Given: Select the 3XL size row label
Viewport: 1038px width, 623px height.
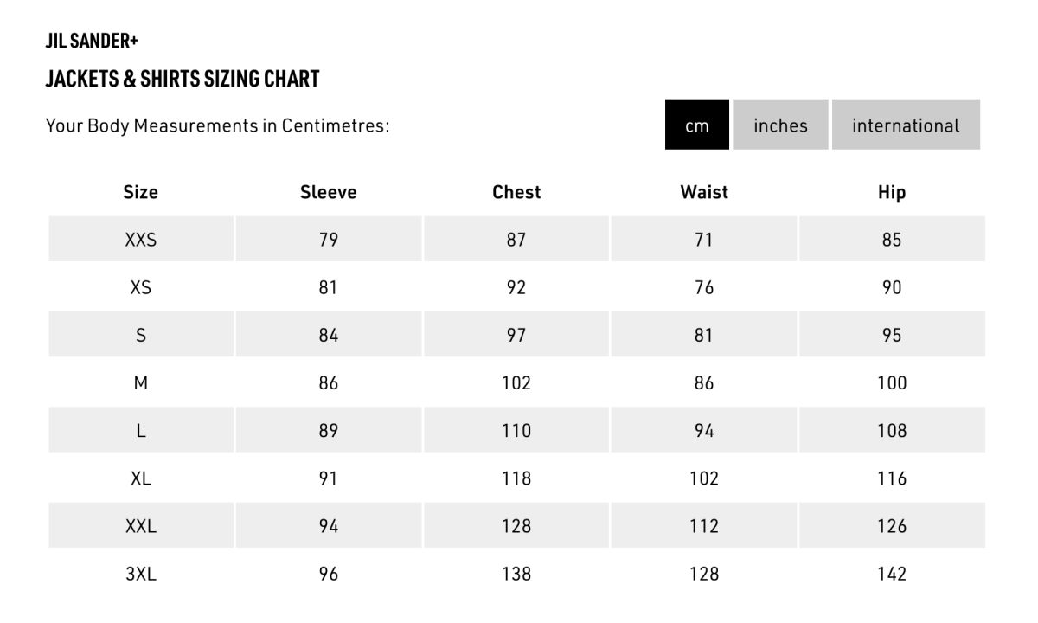Looking at the screenshot, I should coord(141,573).
